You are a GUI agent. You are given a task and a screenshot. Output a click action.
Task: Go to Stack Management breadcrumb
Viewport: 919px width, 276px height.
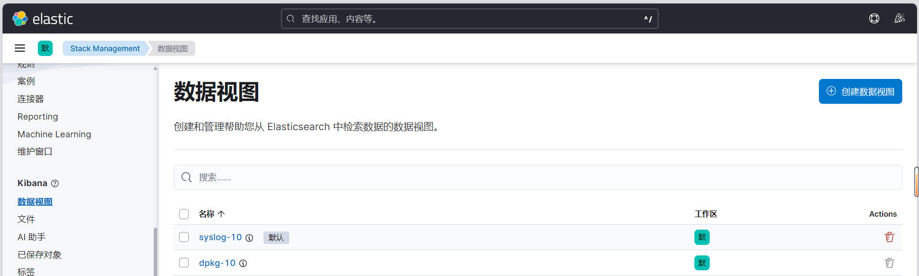(x=105, y=48)
